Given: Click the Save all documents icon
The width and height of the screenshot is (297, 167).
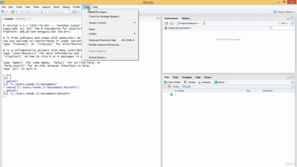Looking at the screenshot, I should click(x=27, y=12).
